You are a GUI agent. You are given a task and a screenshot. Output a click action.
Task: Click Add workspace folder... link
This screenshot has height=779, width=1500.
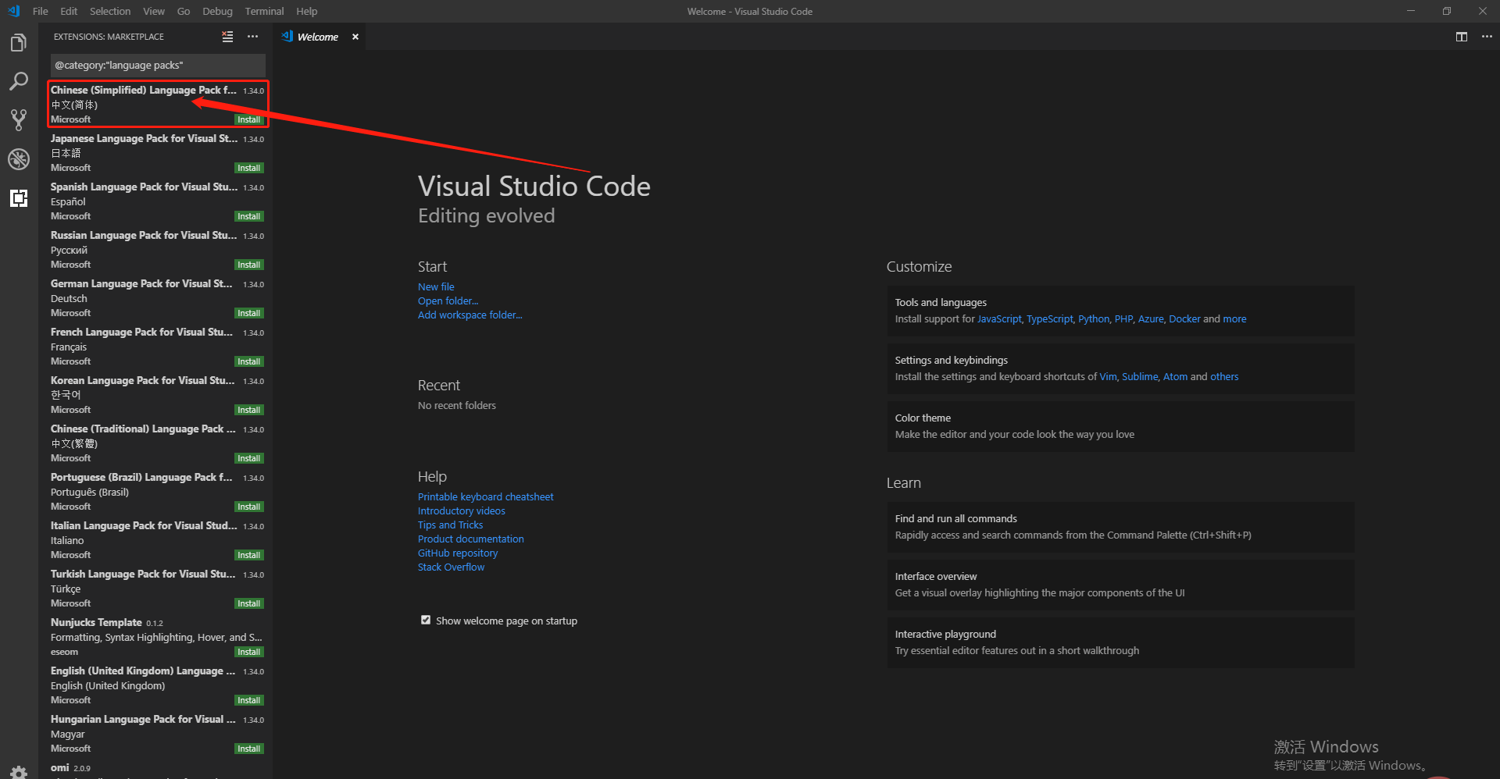click(470, 315)
